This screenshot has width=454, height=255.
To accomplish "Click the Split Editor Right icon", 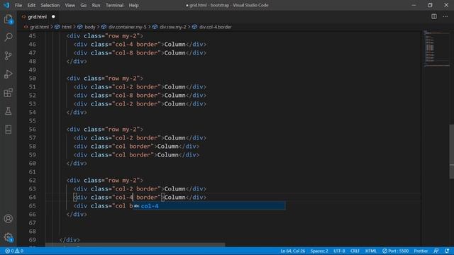I will pos(434,16).
